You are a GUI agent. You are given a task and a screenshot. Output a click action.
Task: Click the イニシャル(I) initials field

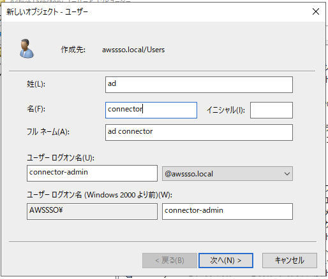271,110
